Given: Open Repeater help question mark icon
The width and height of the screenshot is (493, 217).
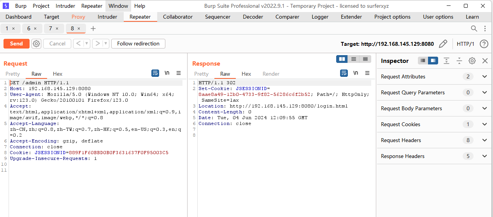Looking at the screenshot, I should (484, 44).
